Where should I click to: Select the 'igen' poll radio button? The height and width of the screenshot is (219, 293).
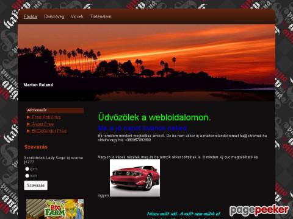[27, 169]
